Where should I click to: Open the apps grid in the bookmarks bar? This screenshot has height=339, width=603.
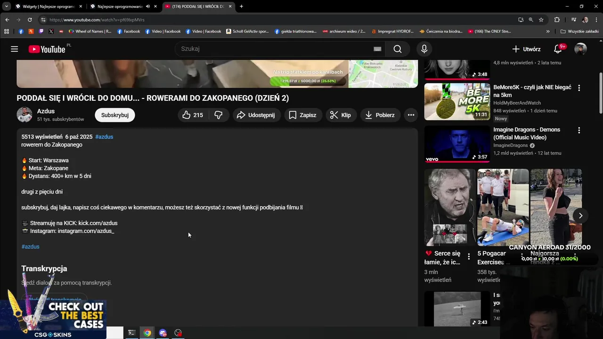click(7, 32)
